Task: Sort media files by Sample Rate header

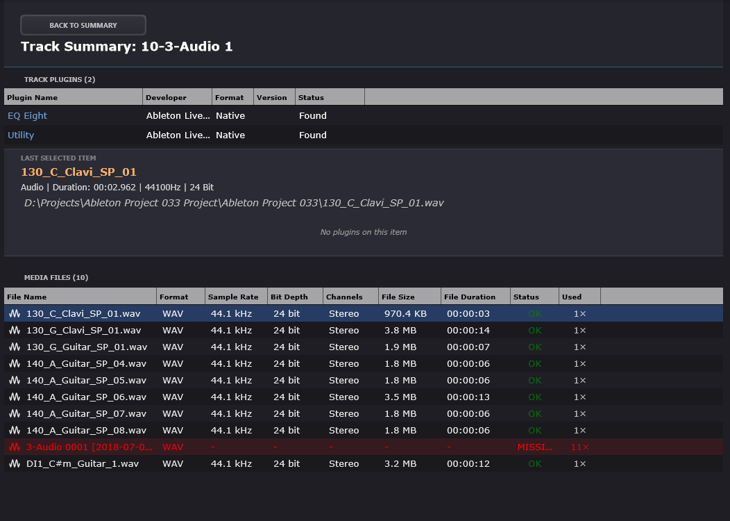Action: (237, 297)
